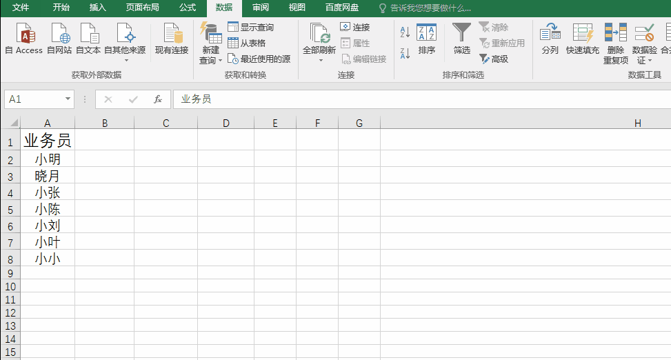
Task: Reapply the filter (重新应用)
Action: point(501,43)
